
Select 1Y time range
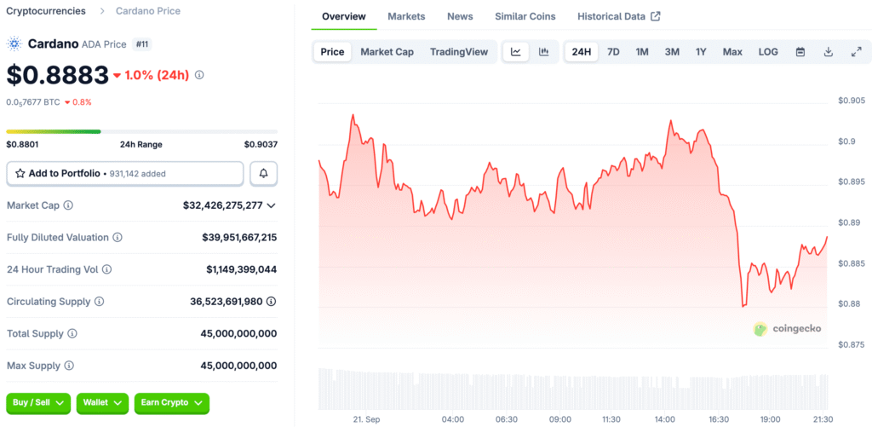point(701,52)
